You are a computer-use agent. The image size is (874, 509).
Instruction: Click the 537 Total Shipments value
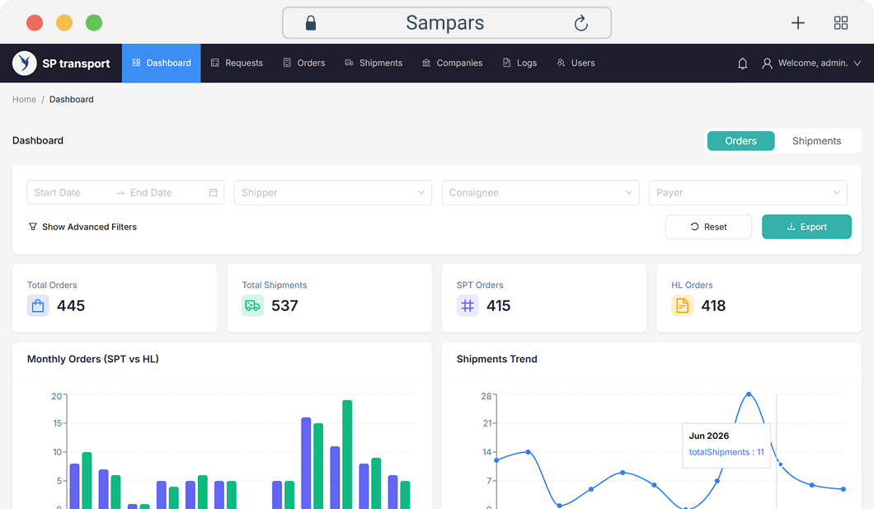point(284,305)
